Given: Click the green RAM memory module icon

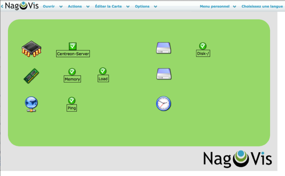Looking at the screenshot, I should coord(31,76).
